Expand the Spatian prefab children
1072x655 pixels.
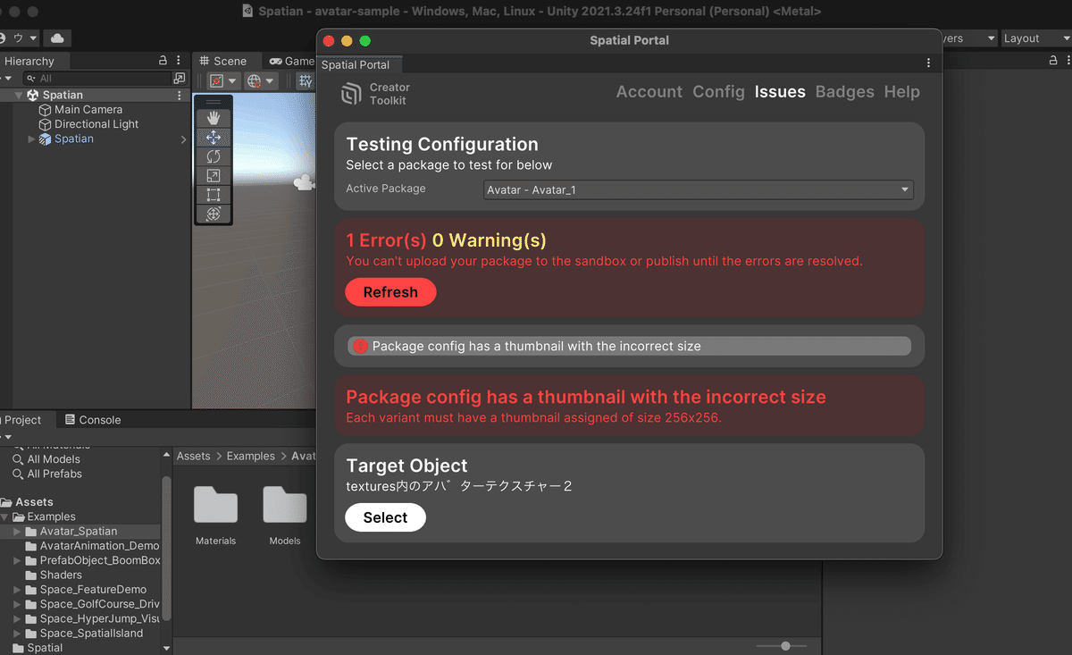[32, 139]
